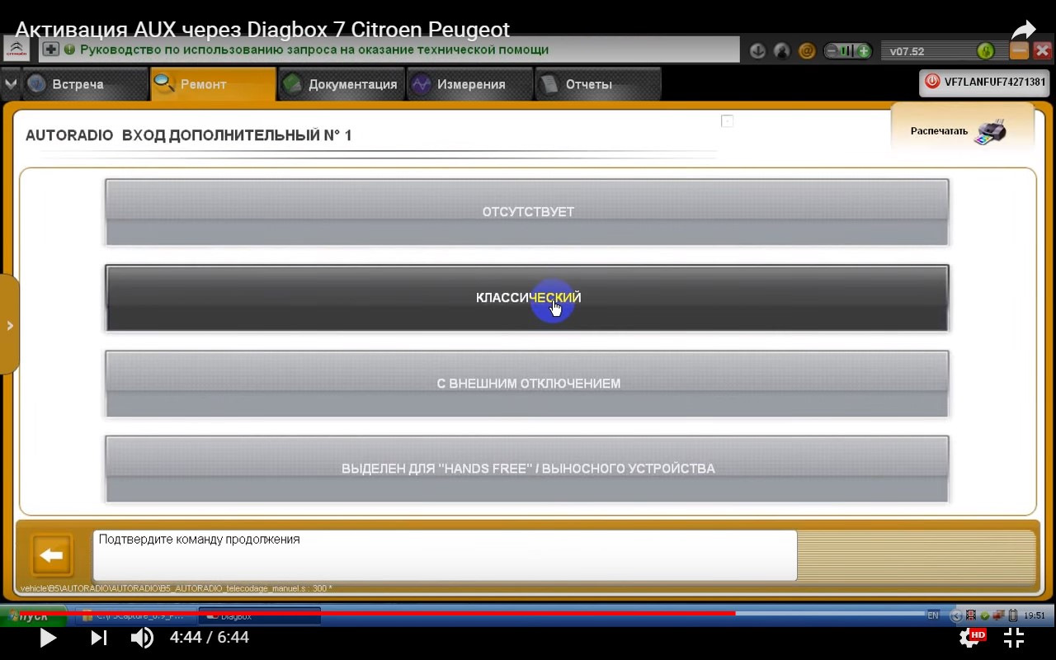The height and width of the screenshot is (660, 1056).
Task: Switch to the Документация tab
Action: tap(341, 84)
